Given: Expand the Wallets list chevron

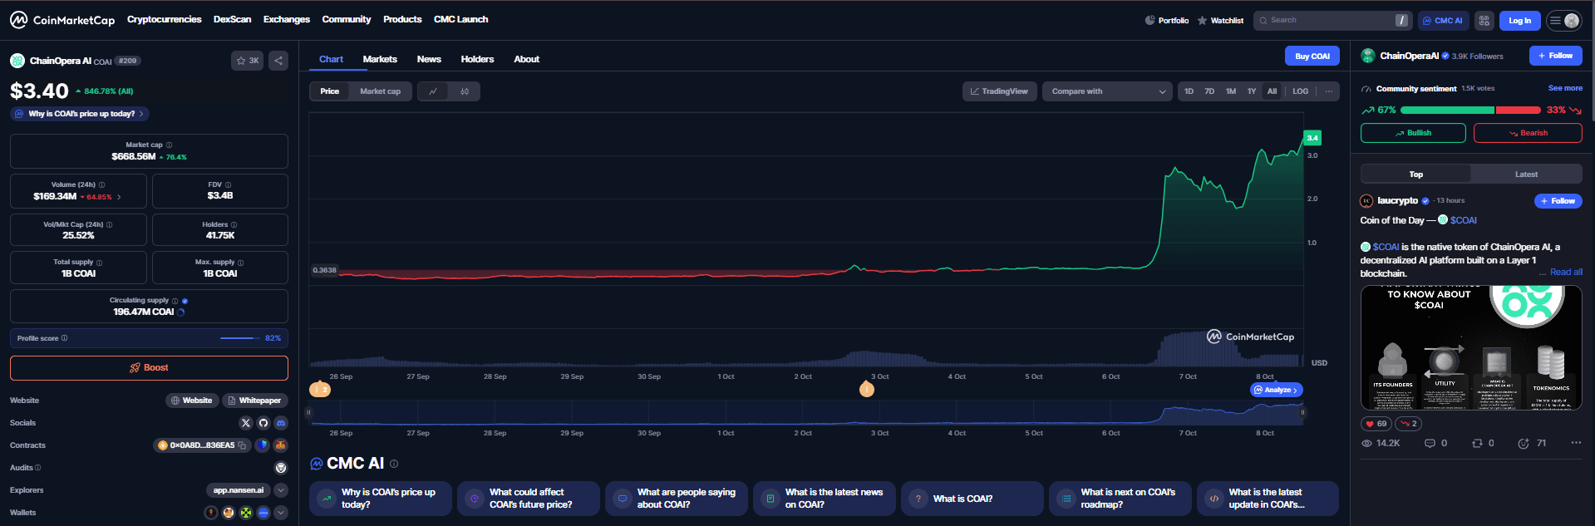Looking at the screenshot, I should pyautogui.click(x=281, y=513).
